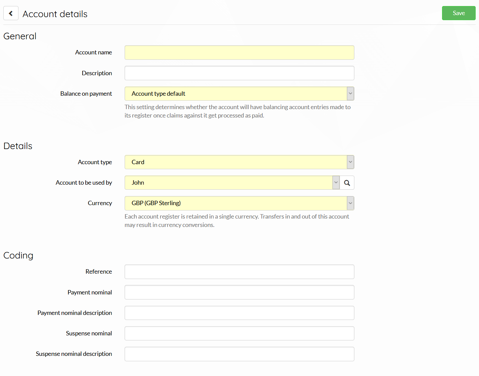Click the Details section heading
The image size is (479, 376).
[x=18, y=146]
